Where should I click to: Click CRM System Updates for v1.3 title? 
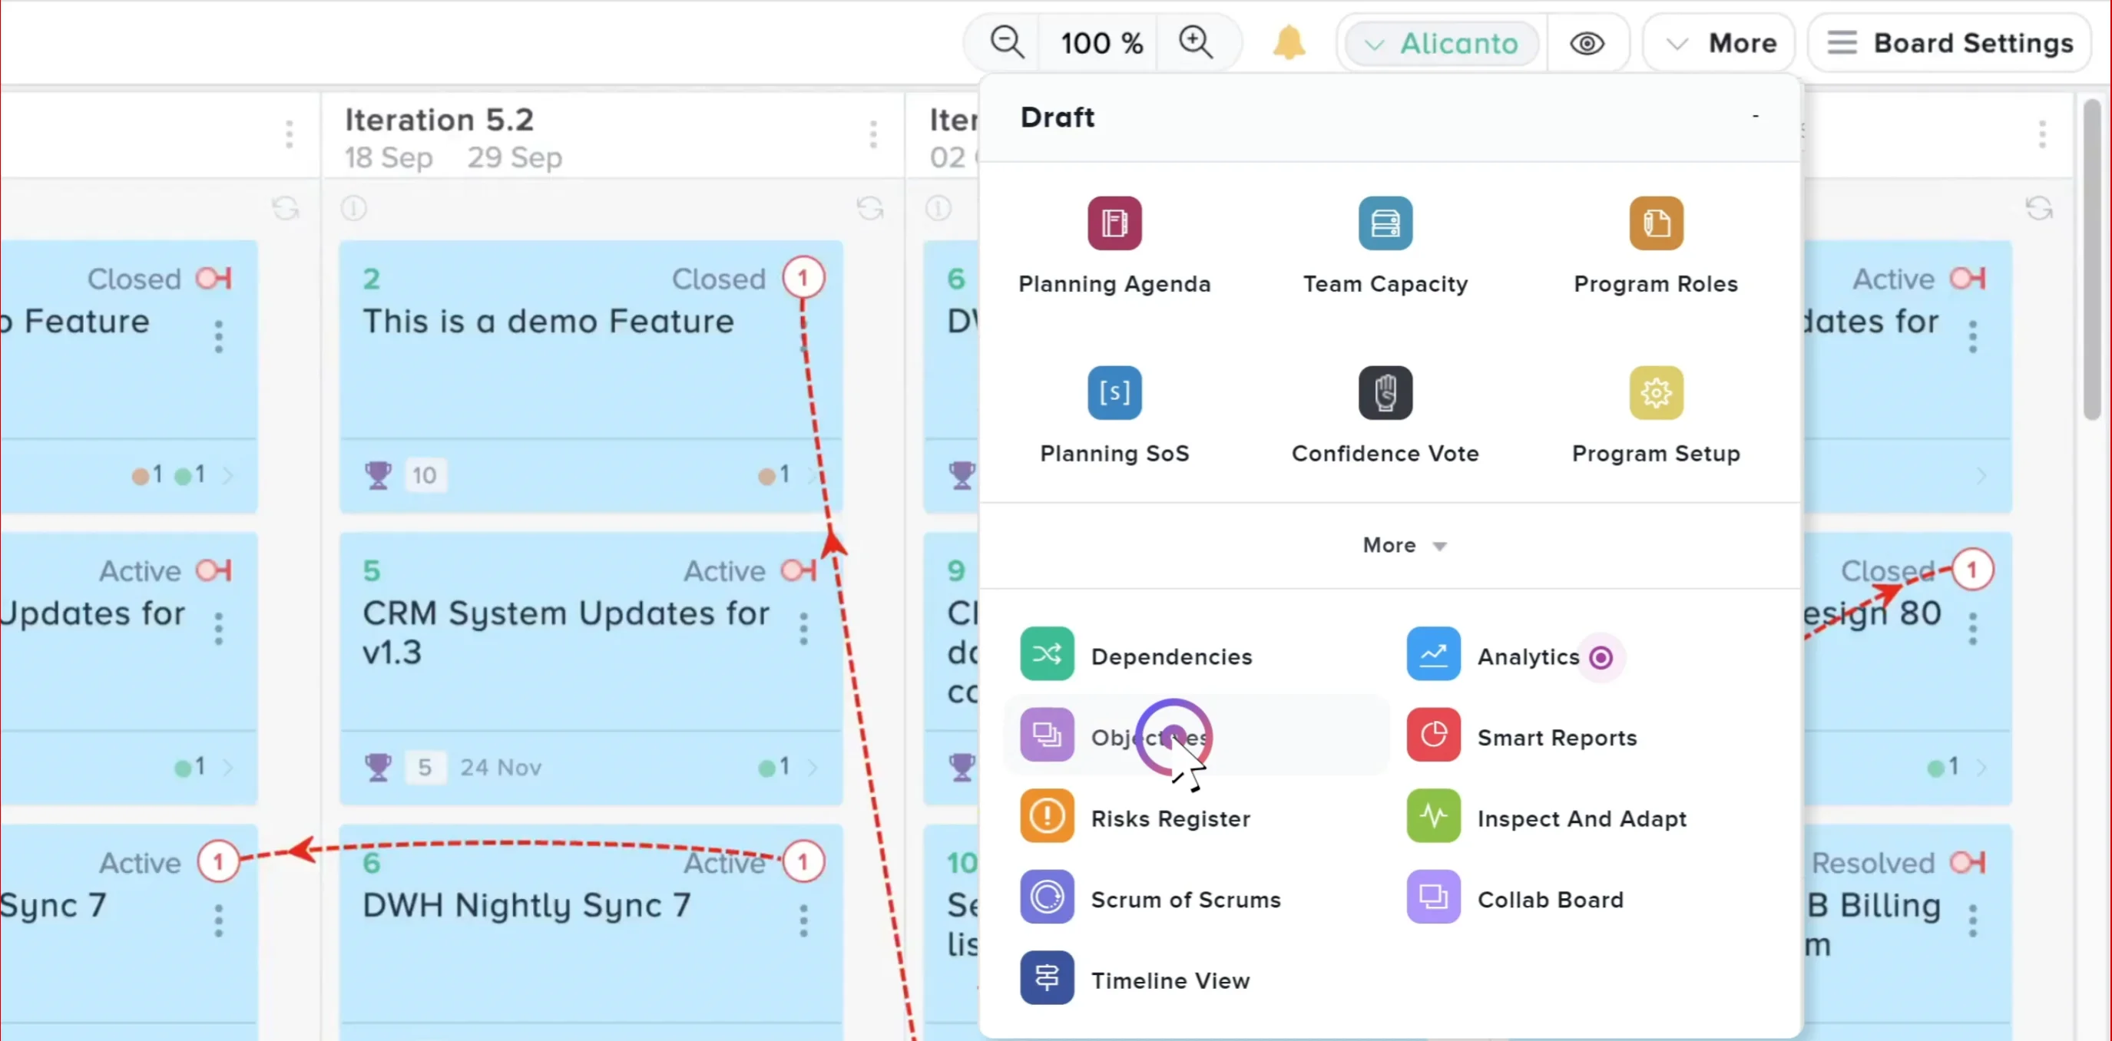pos(566,632)
